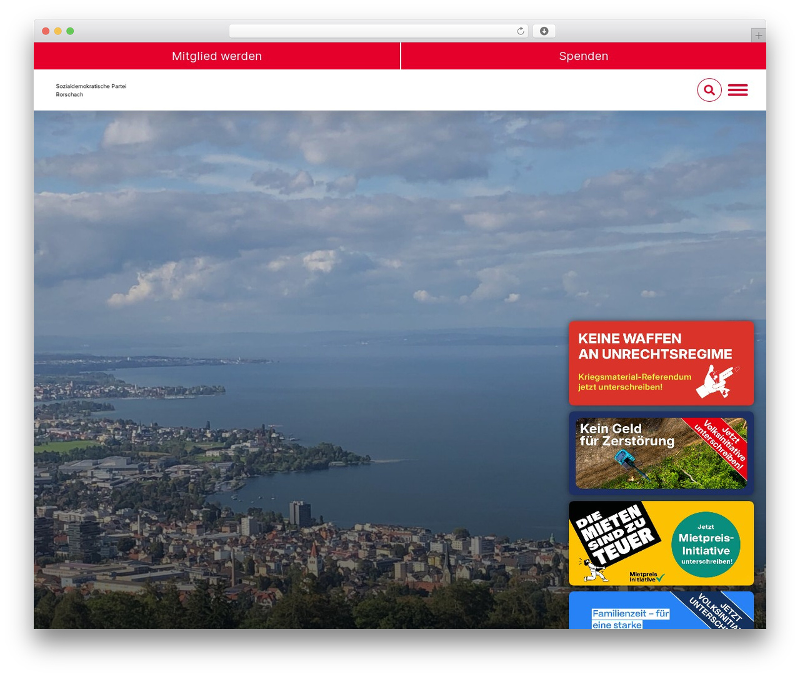Maximize the window with the green button

point(70,31)
